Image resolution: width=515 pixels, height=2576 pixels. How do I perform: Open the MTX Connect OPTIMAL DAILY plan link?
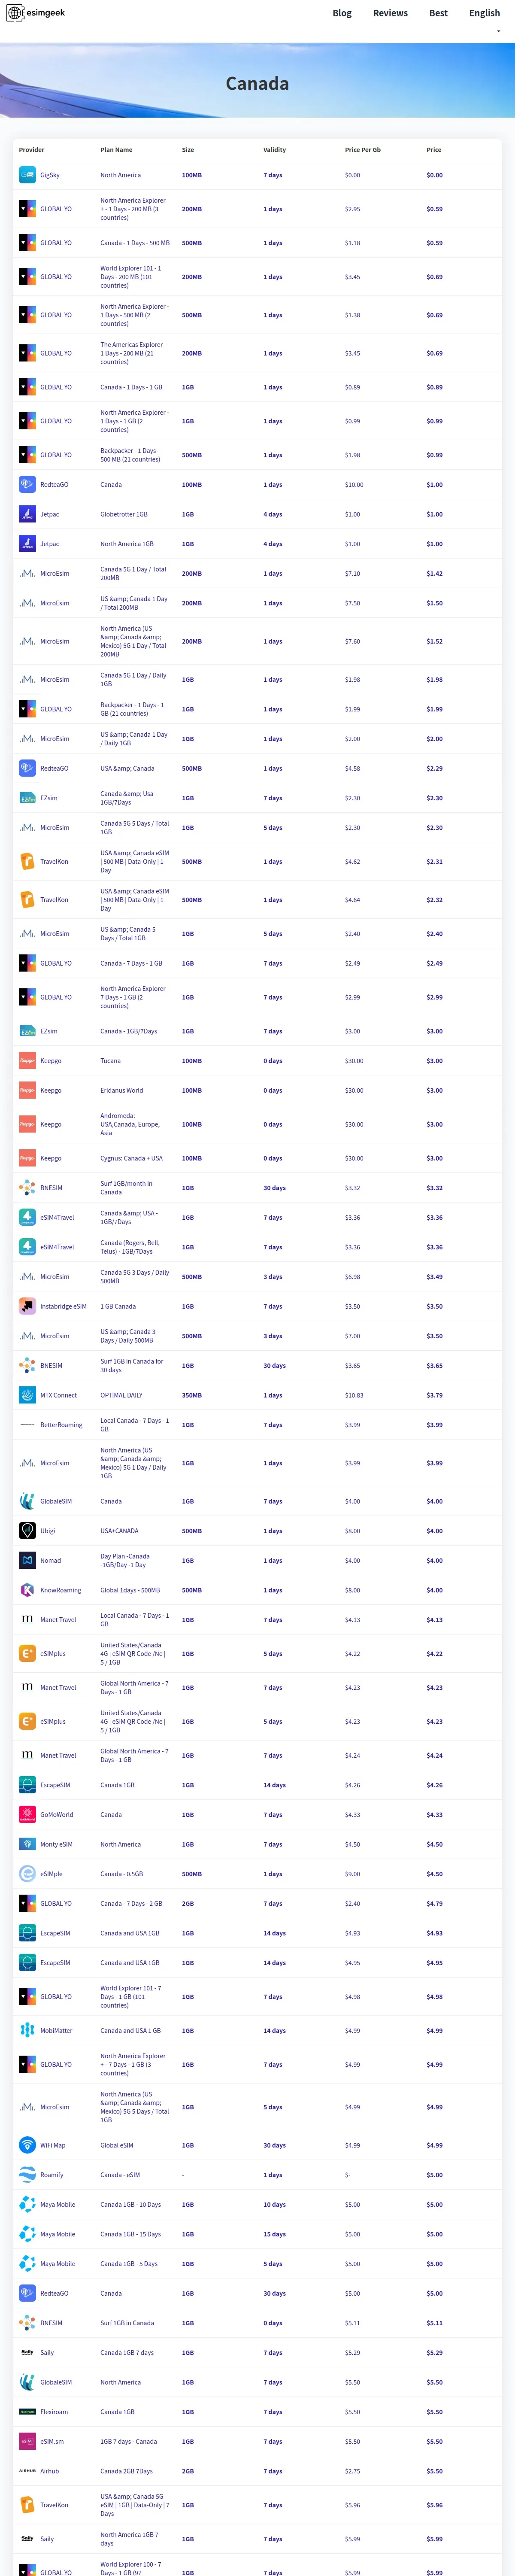tap(121, 1395)
